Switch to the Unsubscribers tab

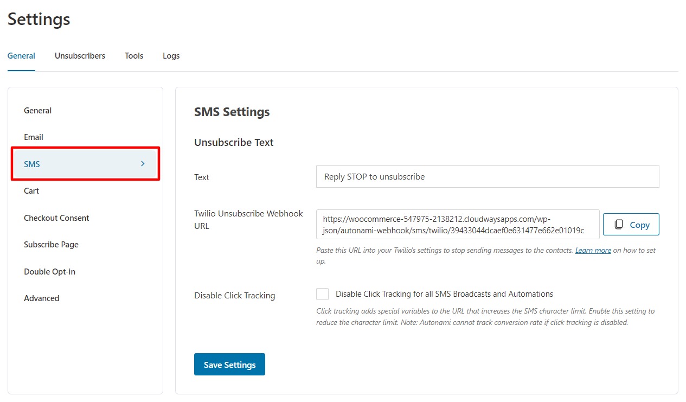(80, 56)
